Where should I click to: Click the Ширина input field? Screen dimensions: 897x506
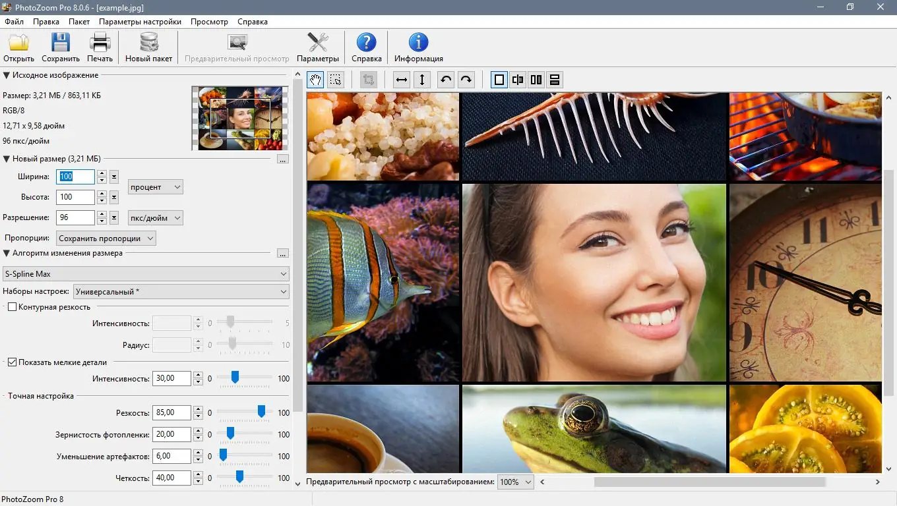(x=76, y=177)
